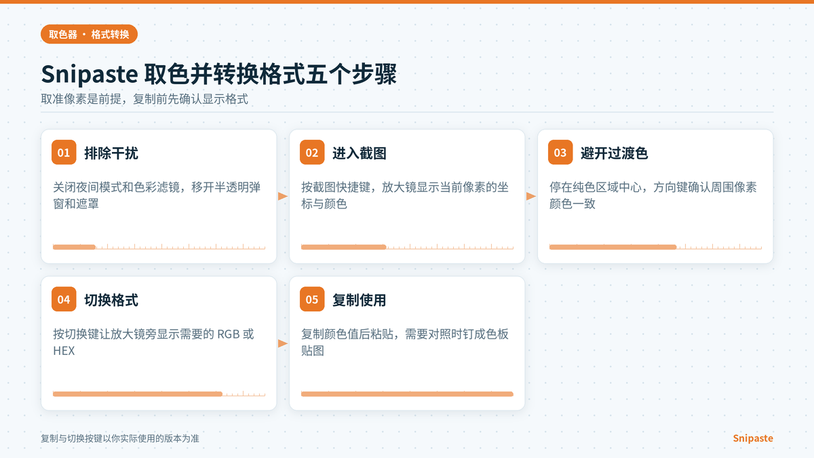Click the description starting 按切换键让放大镜
Viewport: 814px width, 458px height.
click(x=154, y=342)
